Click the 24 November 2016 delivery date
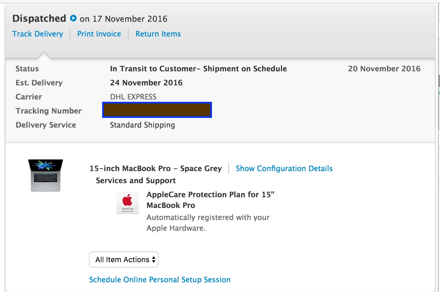This screenshot has height=292, width=440. 146,83
